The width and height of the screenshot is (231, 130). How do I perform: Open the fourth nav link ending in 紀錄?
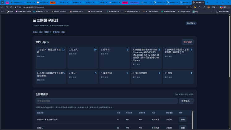tap(56, 32)
